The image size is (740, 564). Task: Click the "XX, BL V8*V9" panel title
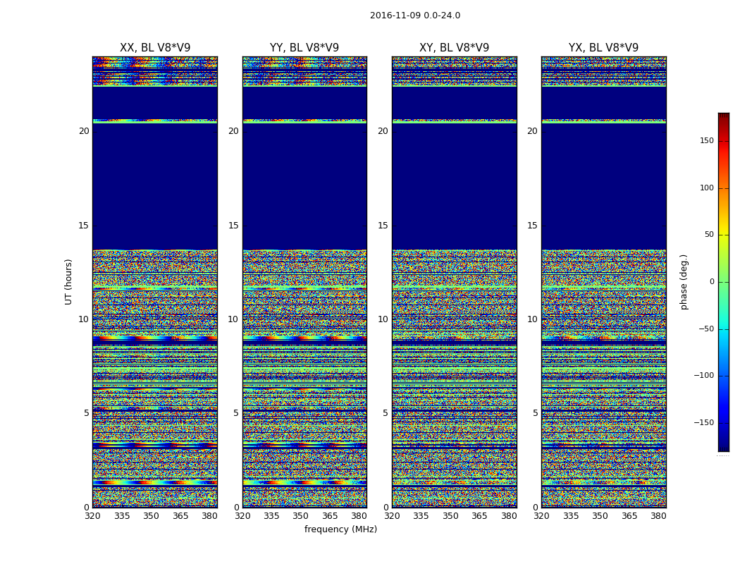click(x=155, y=48)
